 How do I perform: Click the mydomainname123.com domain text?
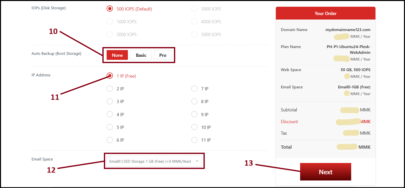(348, 30)
